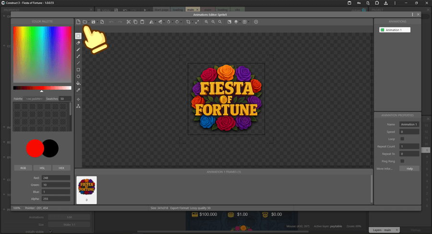Pick the Ellipse drawing tool
Image resolution: width=432 pixels, height=234 pixels.
point(78,77)
